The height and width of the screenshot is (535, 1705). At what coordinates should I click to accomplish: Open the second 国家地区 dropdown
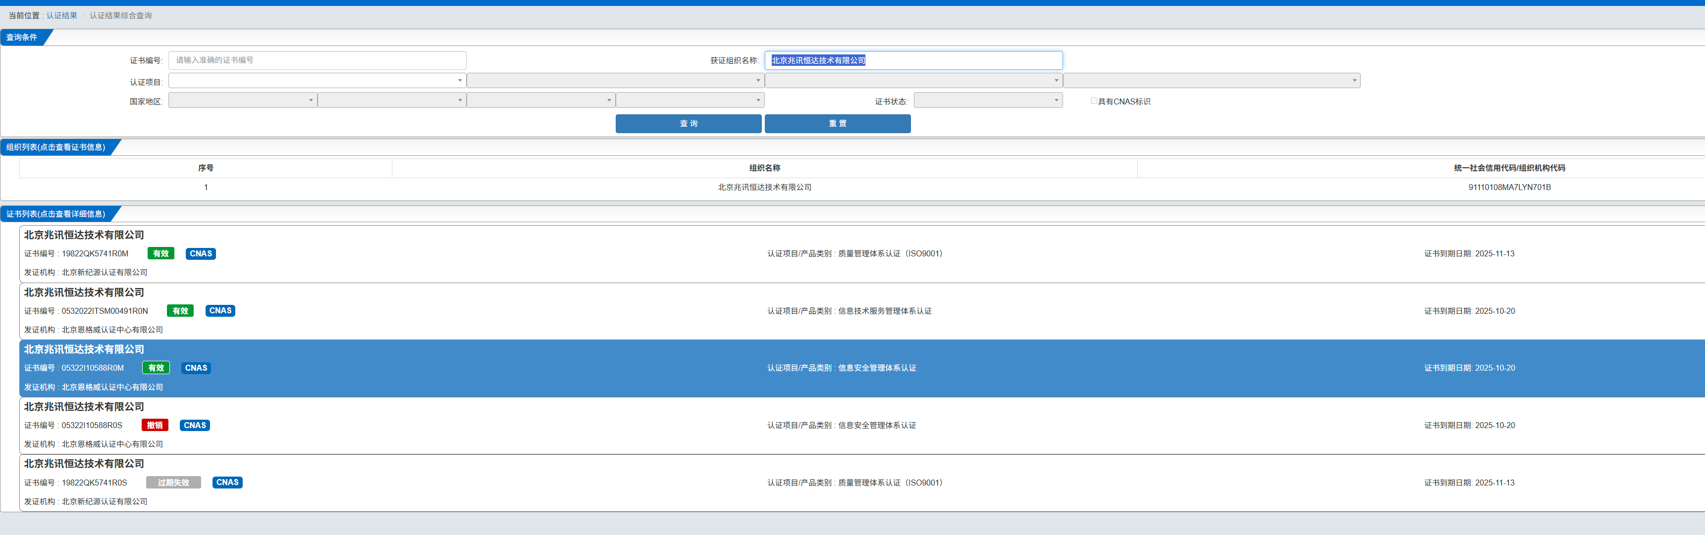click(x=392, y=100)
